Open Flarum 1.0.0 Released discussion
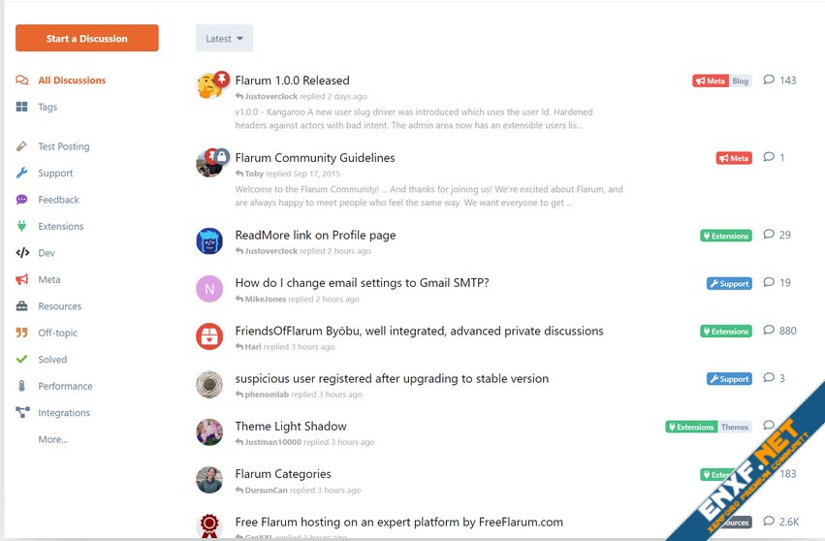Image resolution: width=825 pixels, height=541 pixels. click(292, 80)
